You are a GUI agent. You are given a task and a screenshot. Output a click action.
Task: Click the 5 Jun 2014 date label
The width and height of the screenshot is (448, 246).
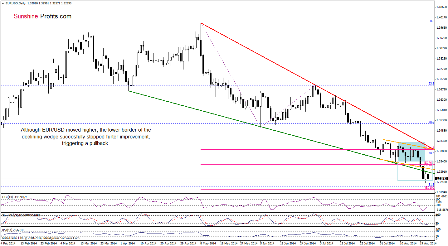pyautogui.click(x=268, y=243)
